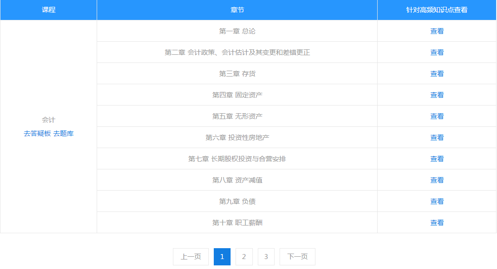Jump to page 3
497x269 pixels.
(266, 257)
